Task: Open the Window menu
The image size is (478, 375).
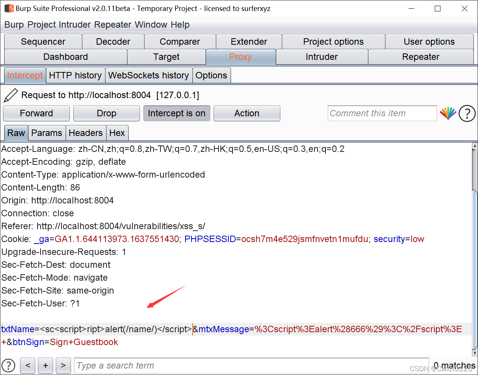Action: 151,25
